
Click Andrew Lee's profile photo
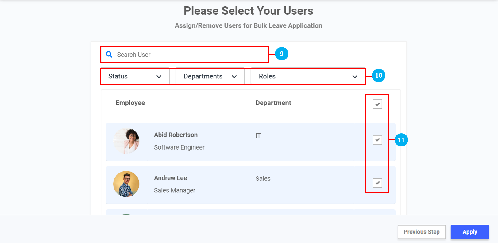(x=126, y=184)
